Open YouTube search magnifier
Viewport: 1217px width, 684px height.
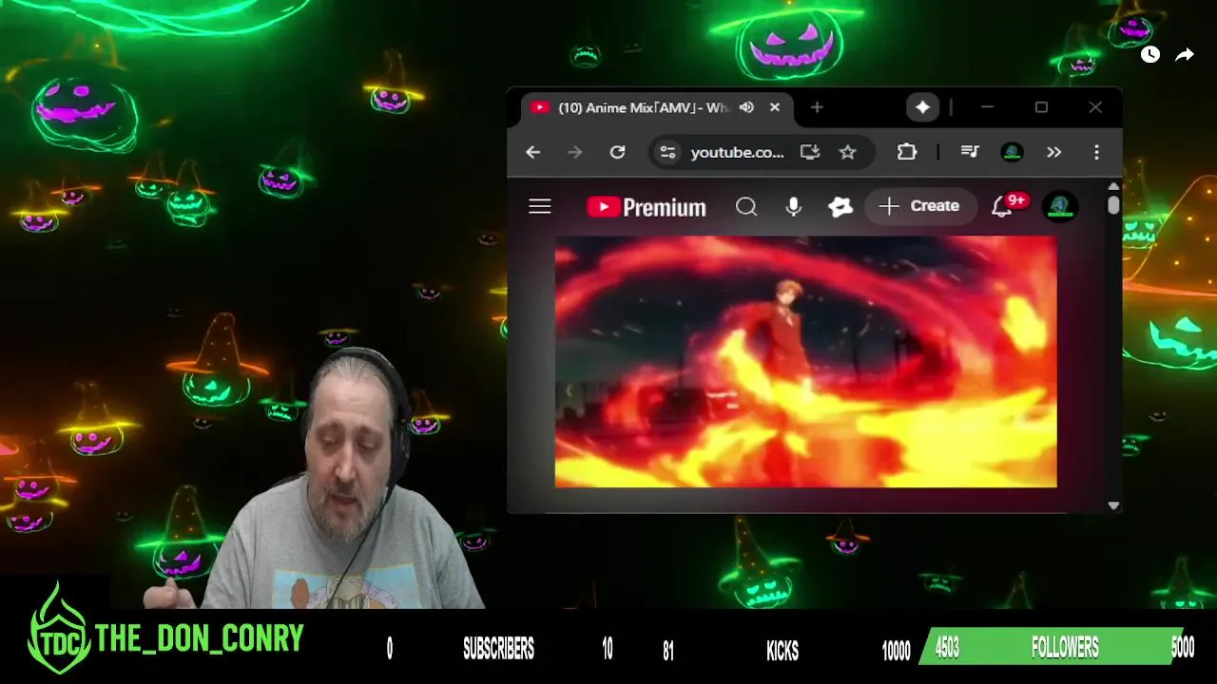pos(746,206)
